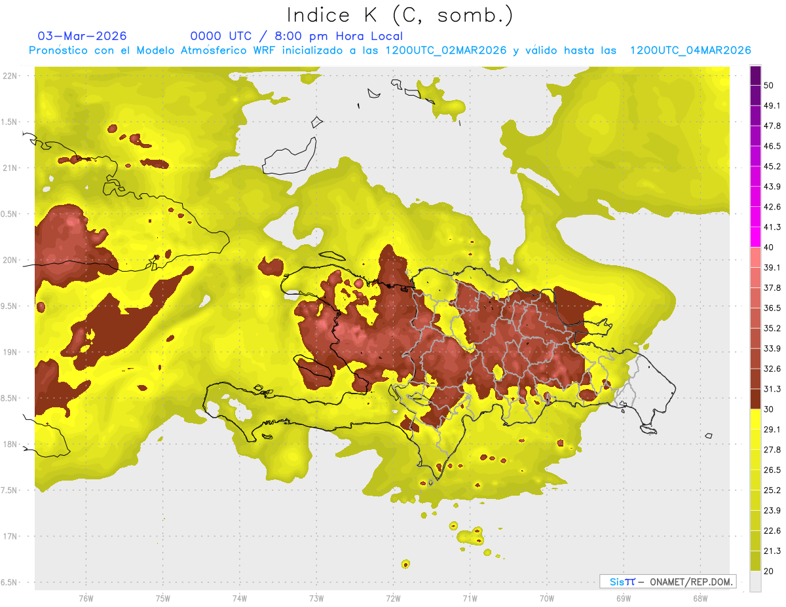The height and width of the screenshot is (607, 786).
Task: Click the '70W' longitude axis label
Action: 546,598
